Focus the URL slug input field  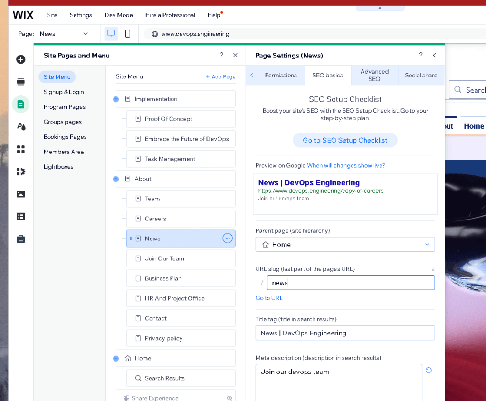[x=351, y=283]
